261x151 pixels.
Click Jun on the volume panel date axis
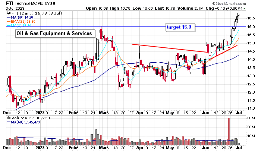(x=205, y=148)
